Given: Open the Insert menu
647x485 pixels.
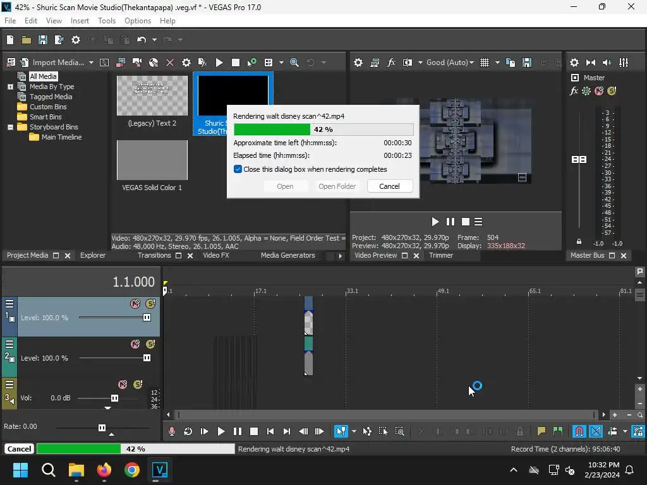Looking at the screenshot, I should coord(80,21).
